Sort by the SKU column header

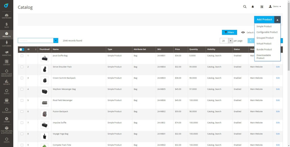coord(165,49)
